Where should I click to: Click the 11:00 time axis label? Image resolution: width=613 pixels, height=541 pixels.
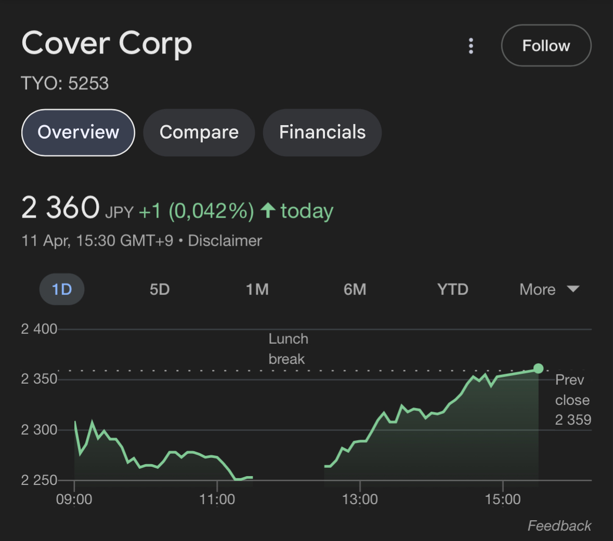tap(217, 499)
